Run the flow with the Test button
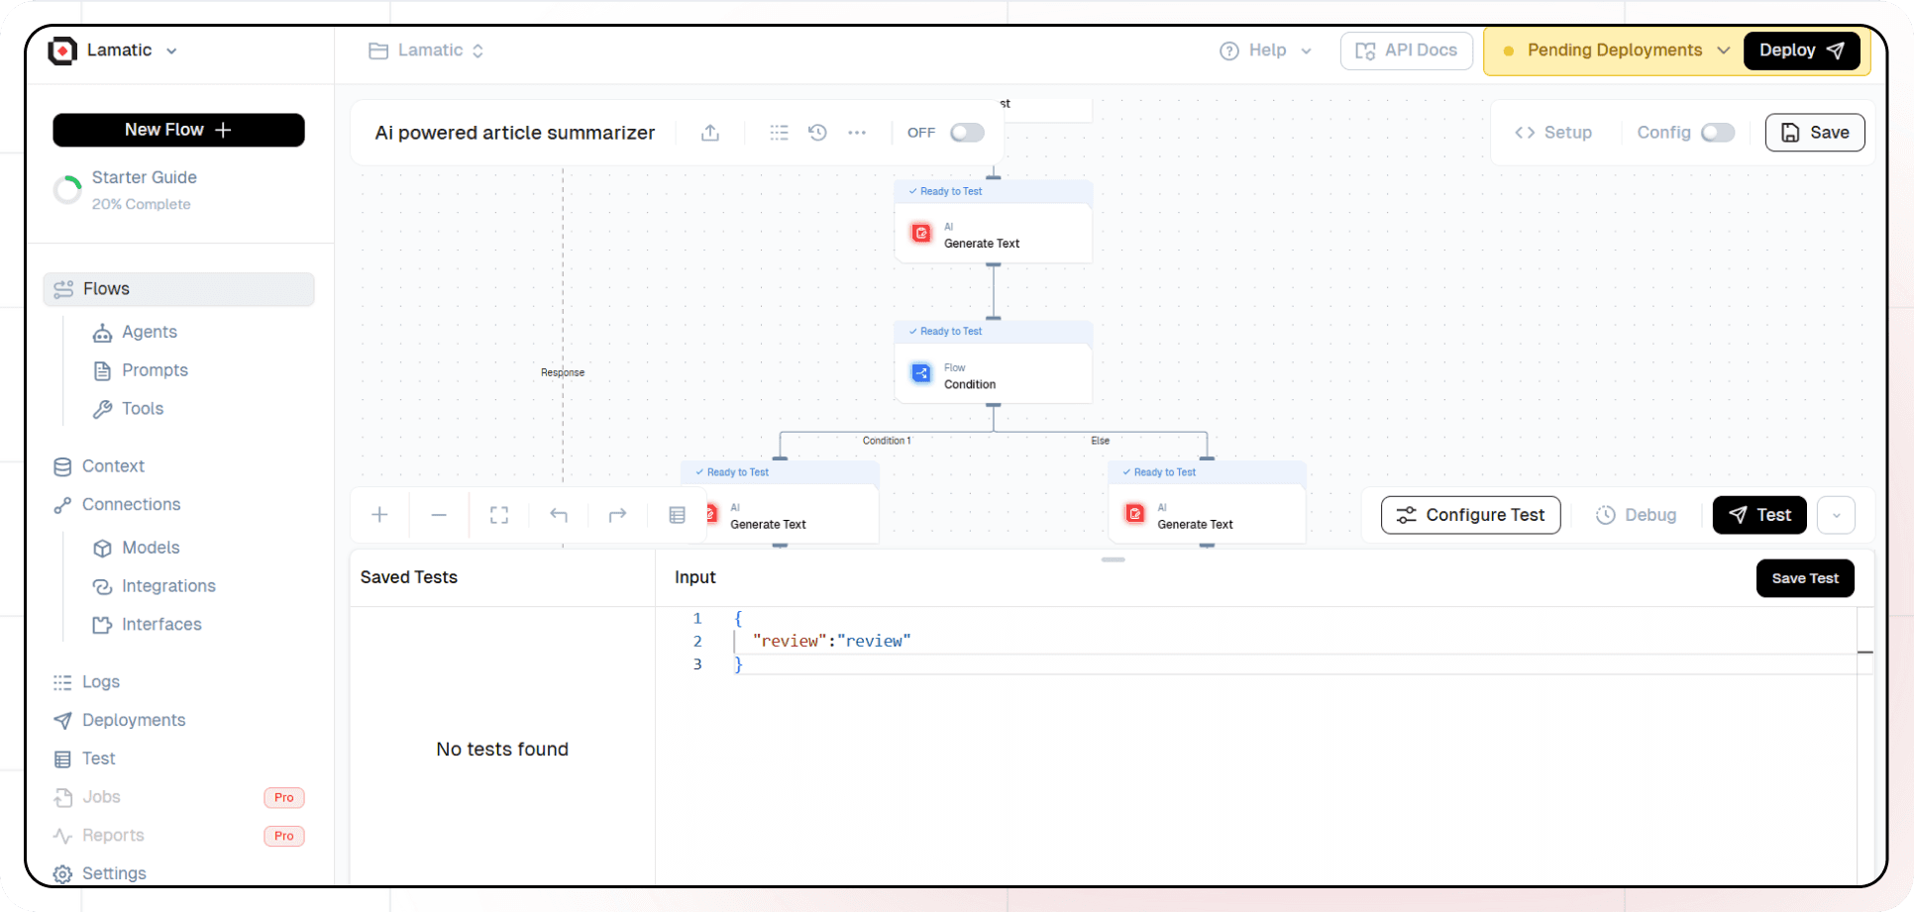1914x912 pixels. (x=1759, y=514)
